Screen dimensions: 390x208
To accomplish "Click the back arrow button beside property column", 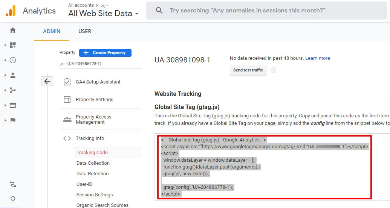I will point(47,81).
